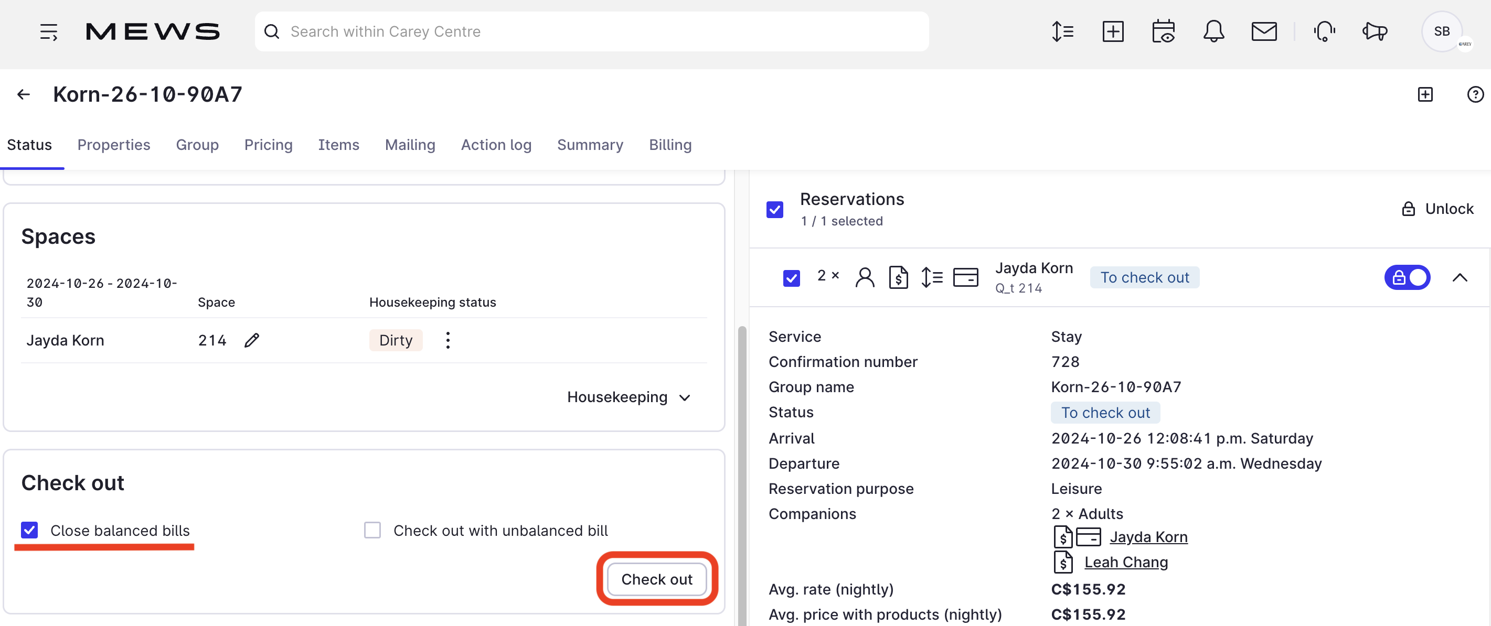Toggle the lock switch for Jayda Korn reservation
The image size is (1491, 626).
[x=1407, y=278]
